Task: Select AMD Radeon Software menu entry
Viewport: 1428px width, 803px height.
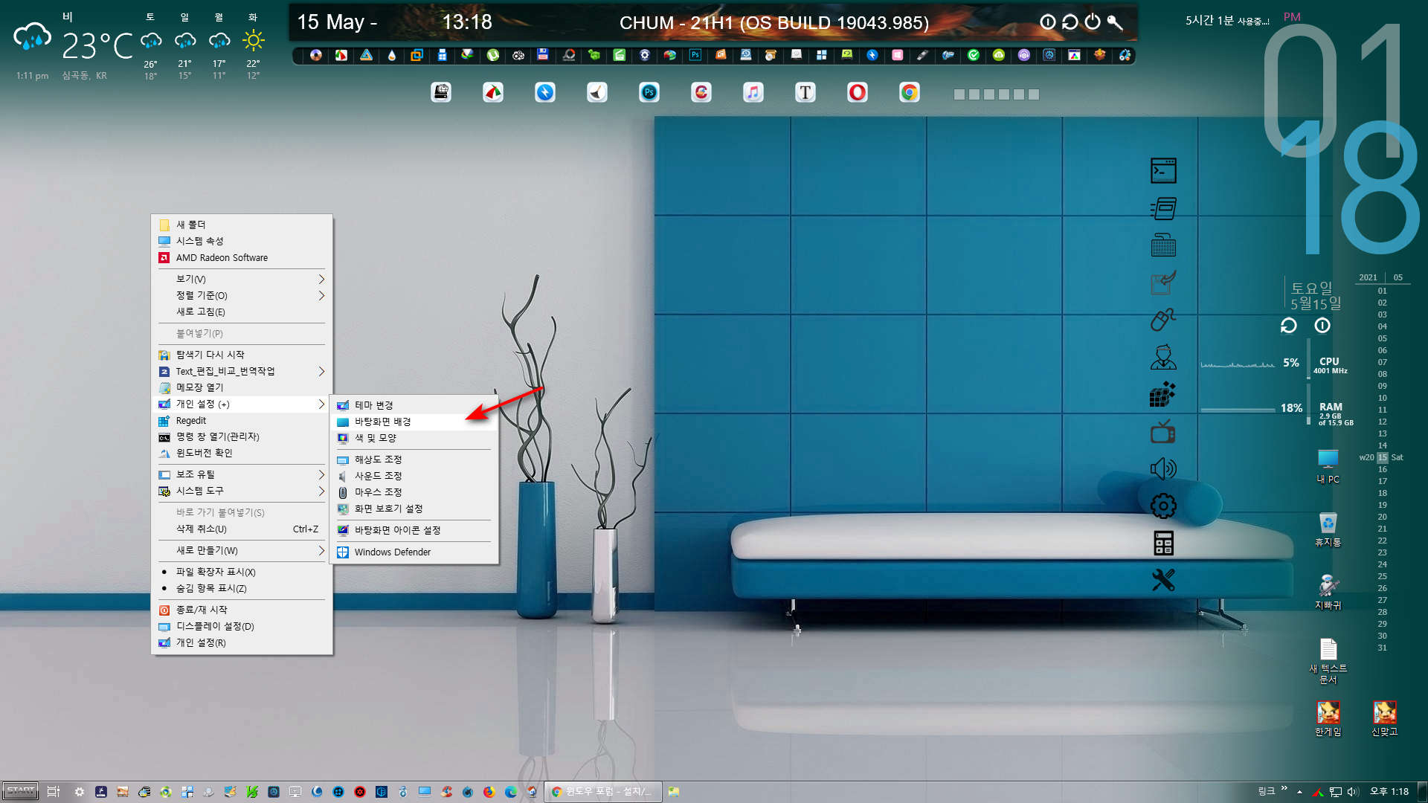Action: (242, 257)
